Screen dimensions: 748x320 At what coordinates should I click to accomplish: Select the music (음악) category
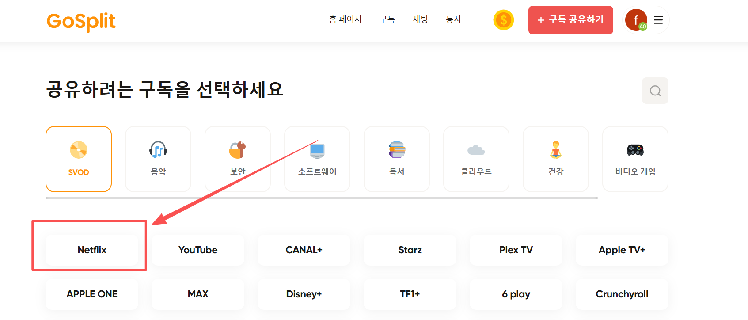pyautogui.click(x=158, y=159)
